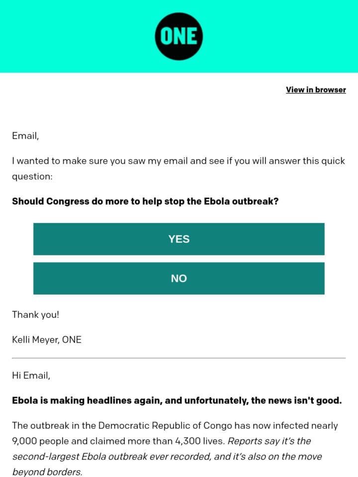Screen dimensions: 358x477
Task: Open the View in browser link
Action: click(x=316, y=90)
